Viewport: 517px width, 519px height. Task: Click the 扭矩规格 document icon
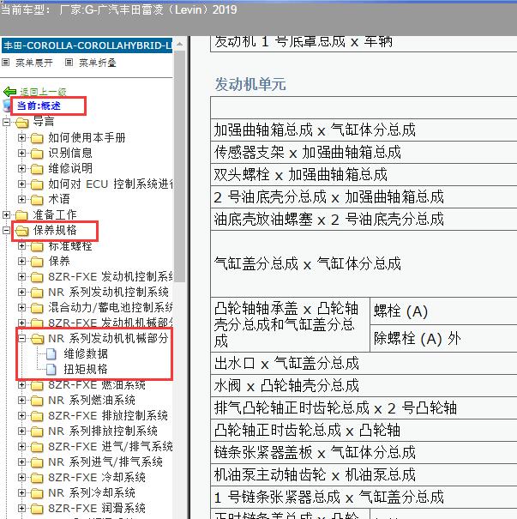point(51,370)
